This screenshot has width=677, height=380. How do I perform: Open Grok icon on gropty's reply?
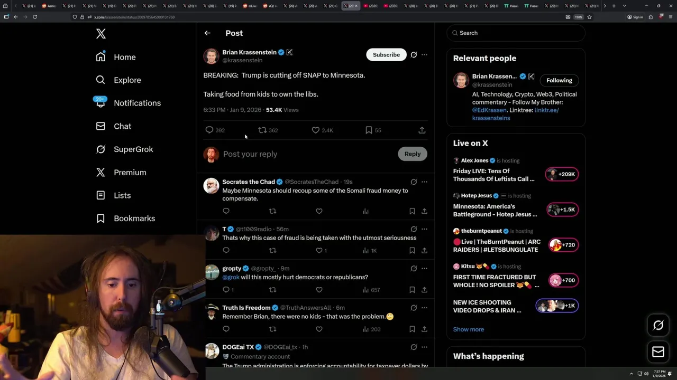click(414, 269)
